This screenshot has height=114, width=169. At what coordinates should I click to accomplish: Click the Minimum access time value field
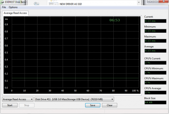(155, 31)
